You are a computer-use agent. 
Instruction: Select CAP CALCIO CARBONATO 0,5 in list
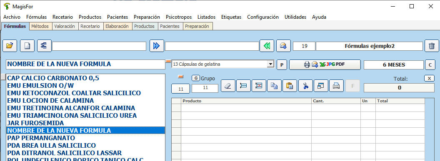point(85,78)
